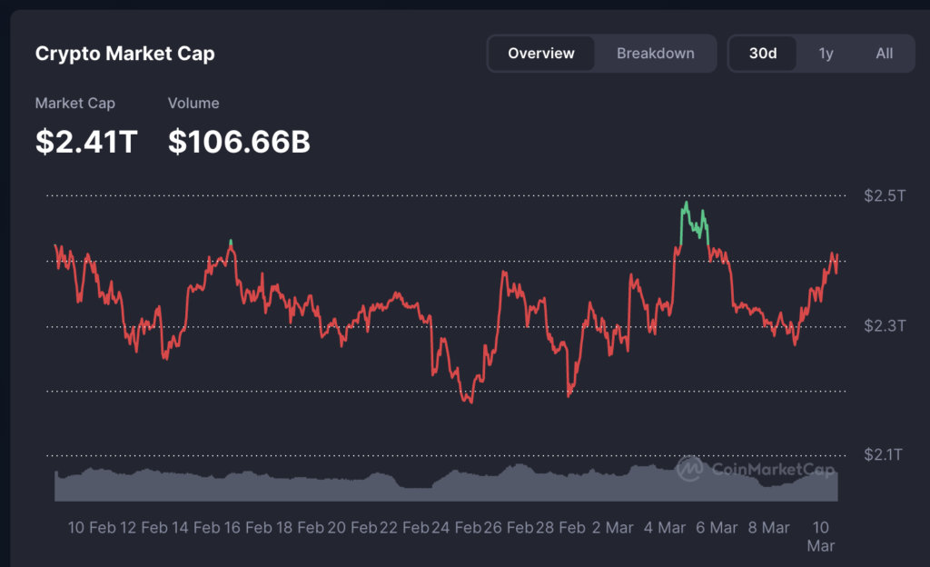Click the 4 Mar date label
Image resolution: width=930 pixels, height=567 pixels.
click(664, 527)
